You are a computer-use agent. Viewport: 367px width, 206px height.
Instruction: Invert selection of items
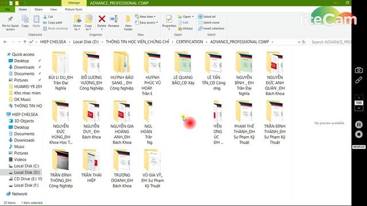tap(211, 29)
